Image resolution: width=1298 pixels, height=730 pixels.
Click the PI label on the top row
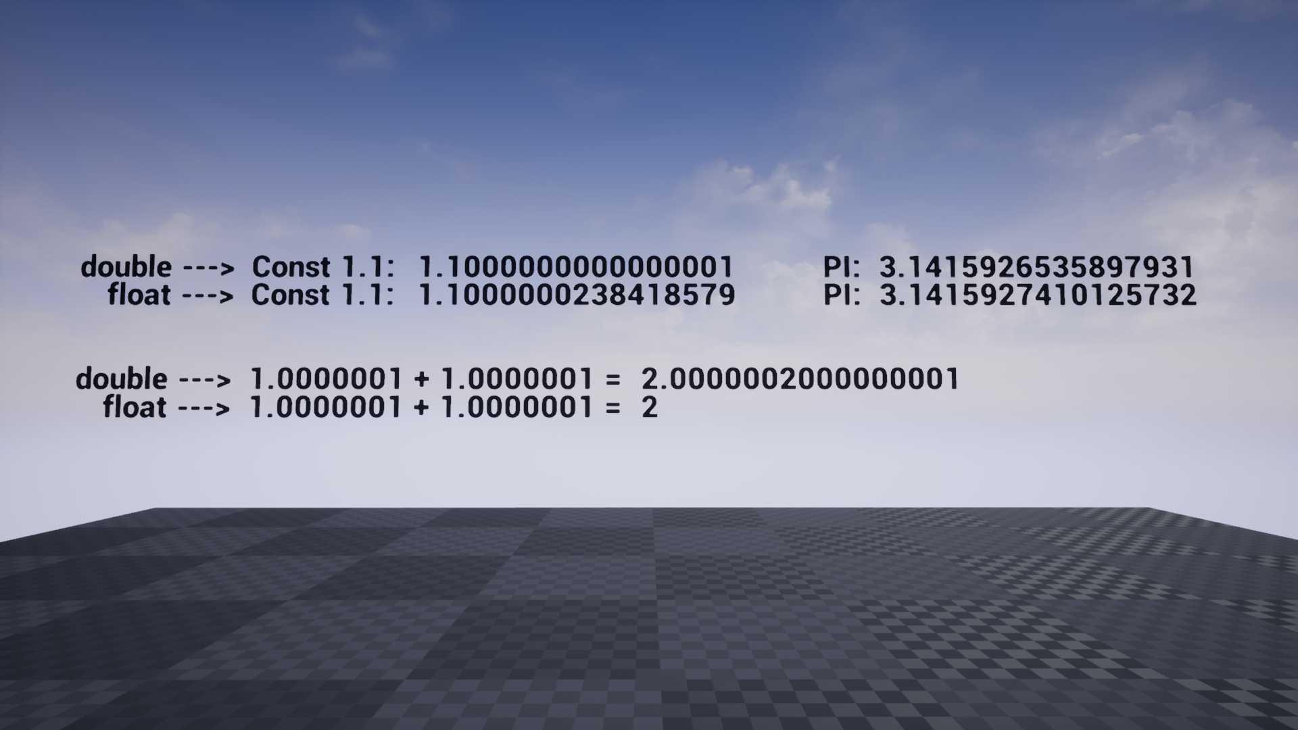coord(840,266)
